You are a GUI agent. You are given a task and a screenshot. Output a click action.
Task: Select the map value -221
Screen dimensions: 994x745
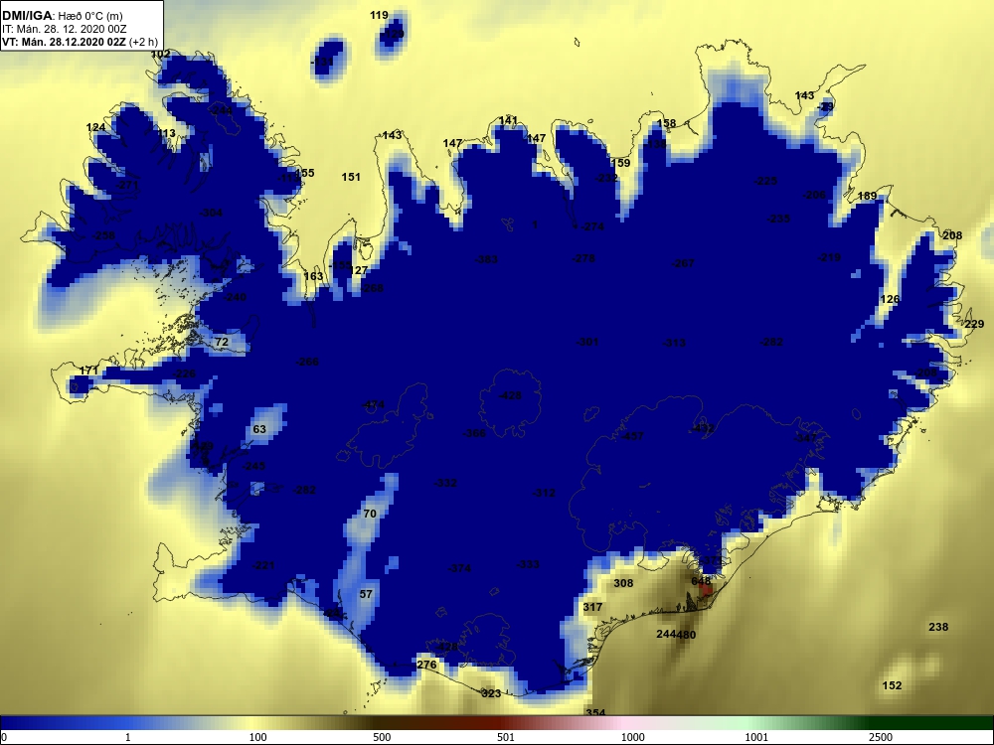coord(263,566)
